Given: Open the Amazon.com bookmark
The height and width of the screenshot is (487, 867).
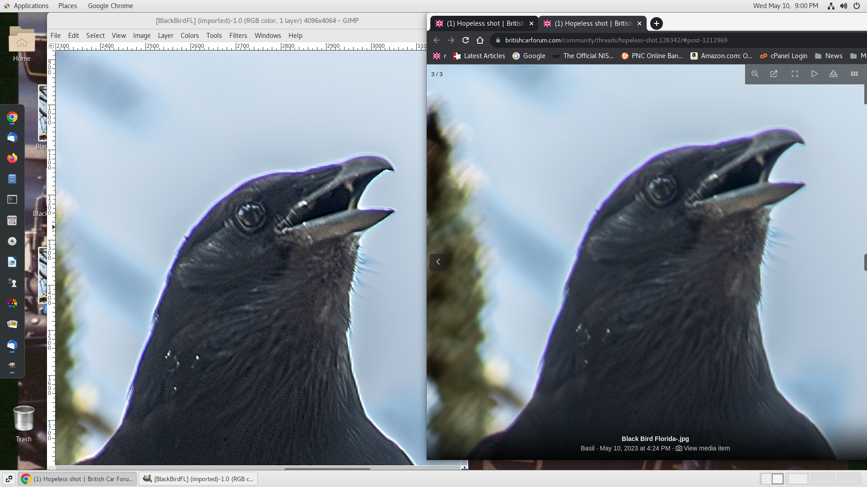Looking at the screenshot, I should pyautogui.click(x=721, y=56).
